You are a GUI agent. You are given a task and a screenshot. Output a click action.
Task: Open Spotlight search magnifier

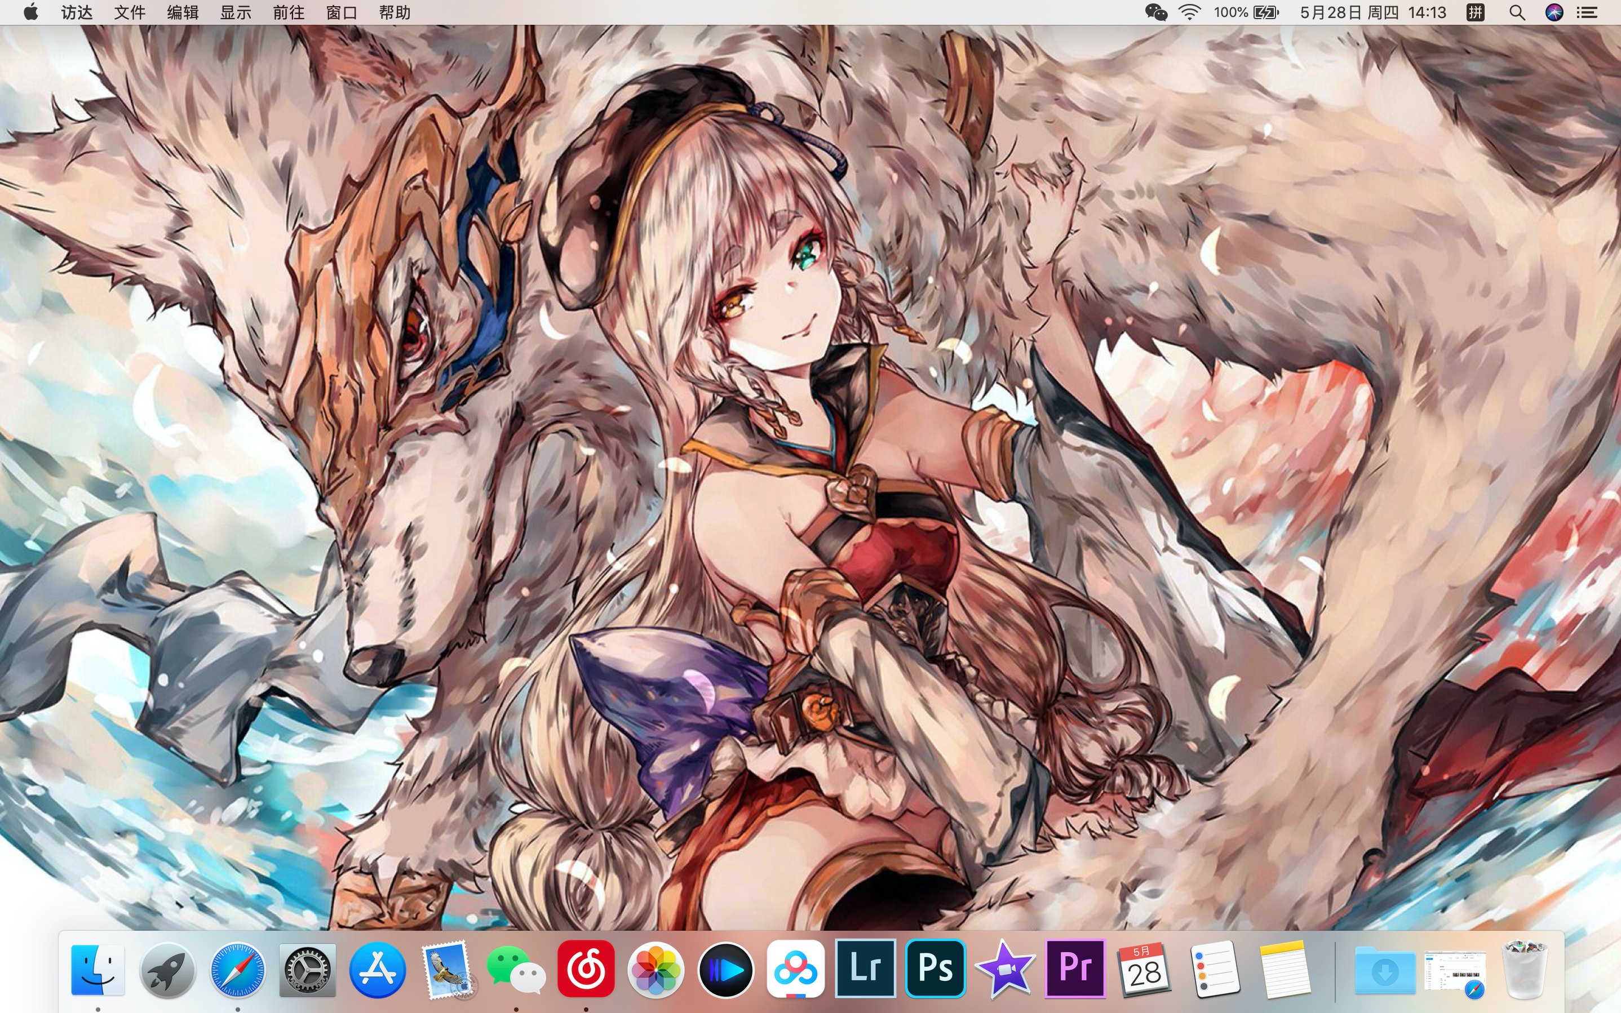[x=1517, y=12]
